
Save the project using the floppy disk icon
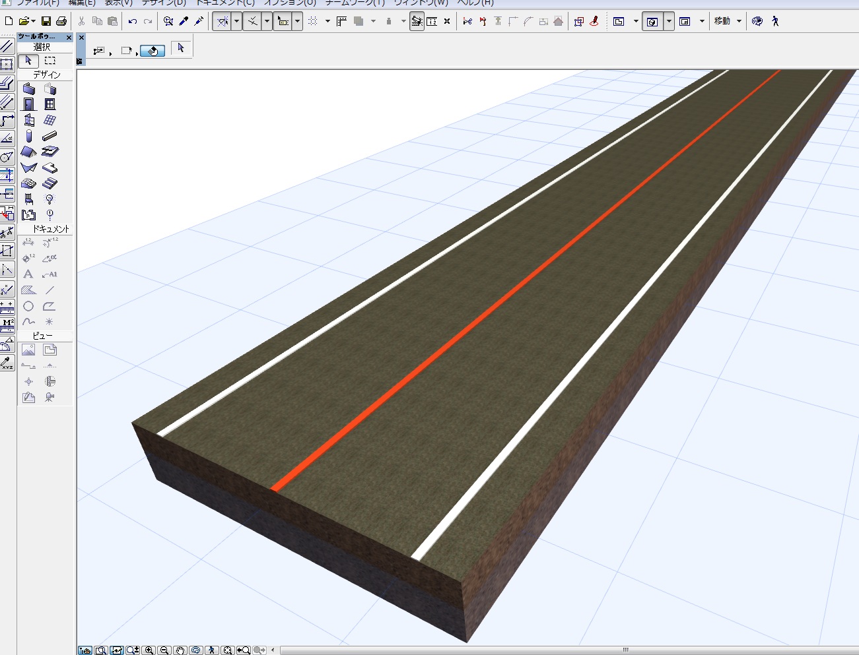(x=46, y=22)
